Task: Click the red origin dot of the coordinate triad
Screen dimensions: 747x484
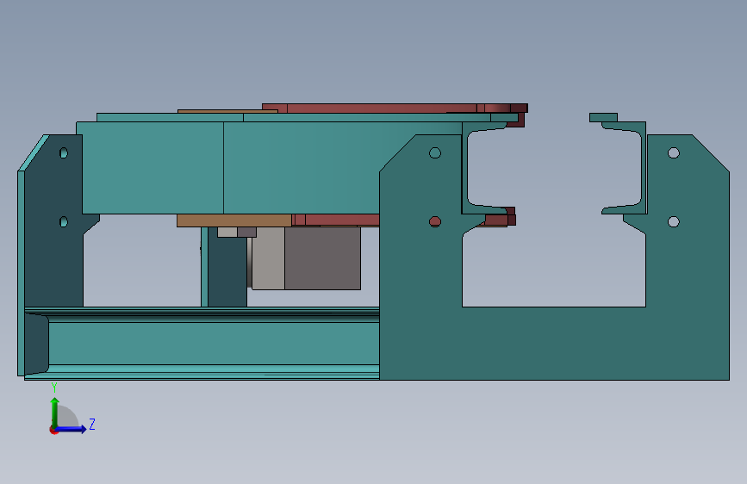Action: [x=53, y=430]
